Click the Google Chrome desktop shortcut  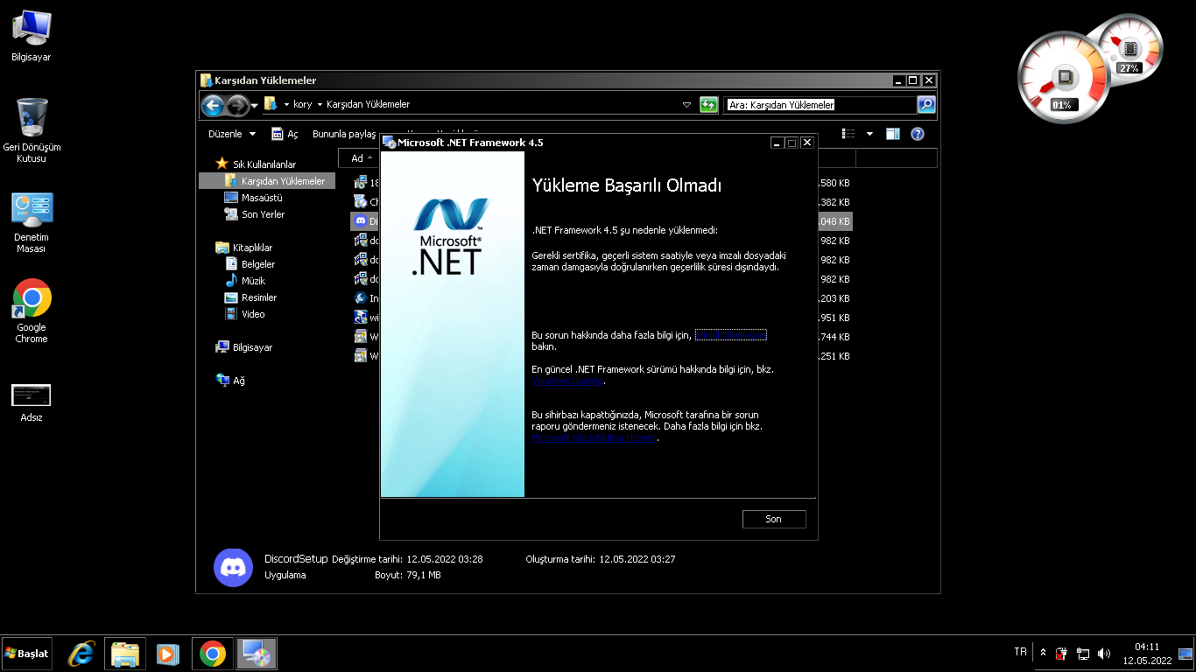pos(32,311)
